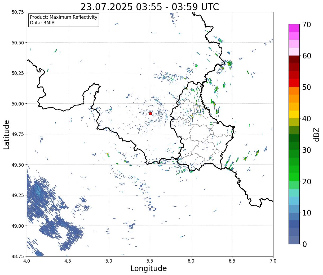Click the colorbar tick label 70
323x275 pixels.
click(x=307, y=25)
